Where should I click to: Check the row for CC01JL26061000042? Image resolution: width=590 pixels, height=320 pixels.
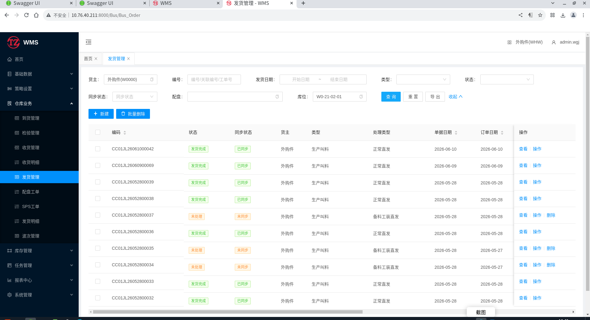pyautogui.click(x=98, y=149)
